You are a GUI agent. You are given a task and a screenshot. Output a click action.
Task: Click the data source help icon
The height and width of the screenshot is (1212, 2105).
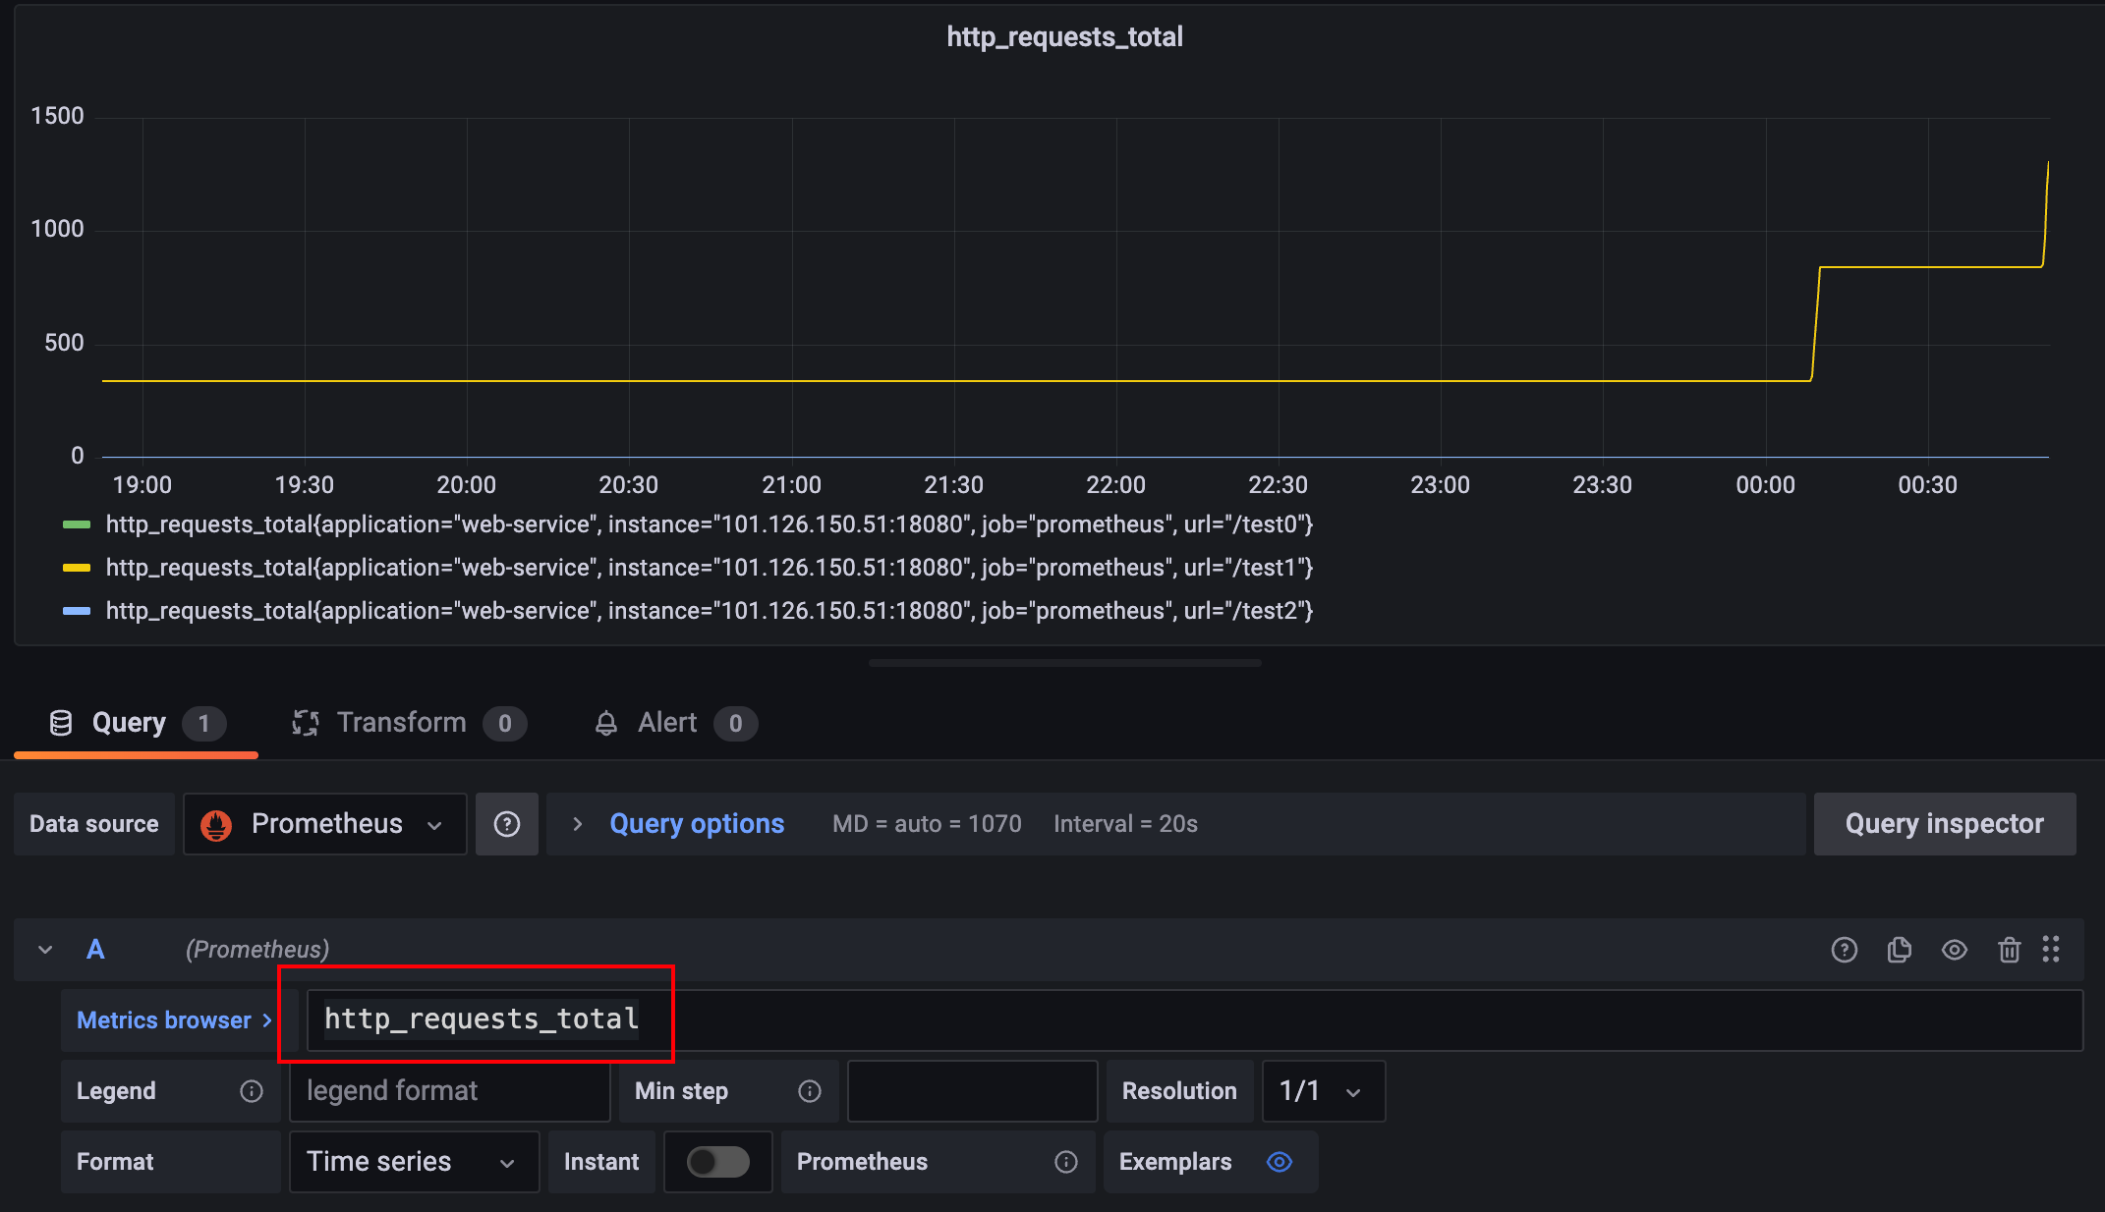coord(506,824)
